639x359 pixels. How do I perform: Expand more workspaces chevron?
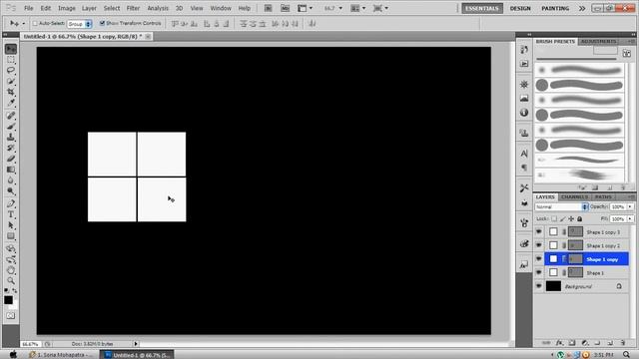click(582, 8)
